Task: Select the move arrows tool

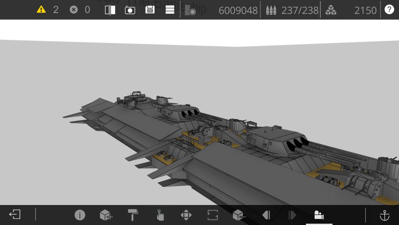Action: (186, 215)
